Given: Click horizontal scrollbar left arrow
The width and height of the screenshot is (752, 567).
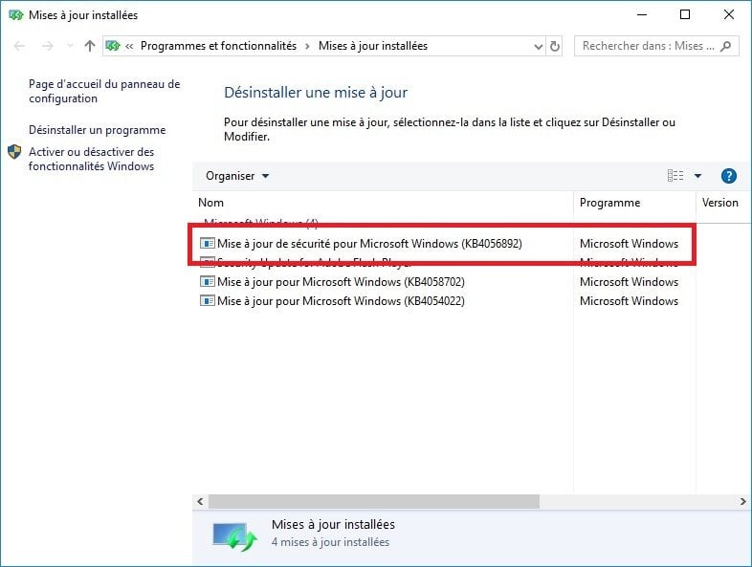Looking at the screenshot, I should tap(200, 501).
